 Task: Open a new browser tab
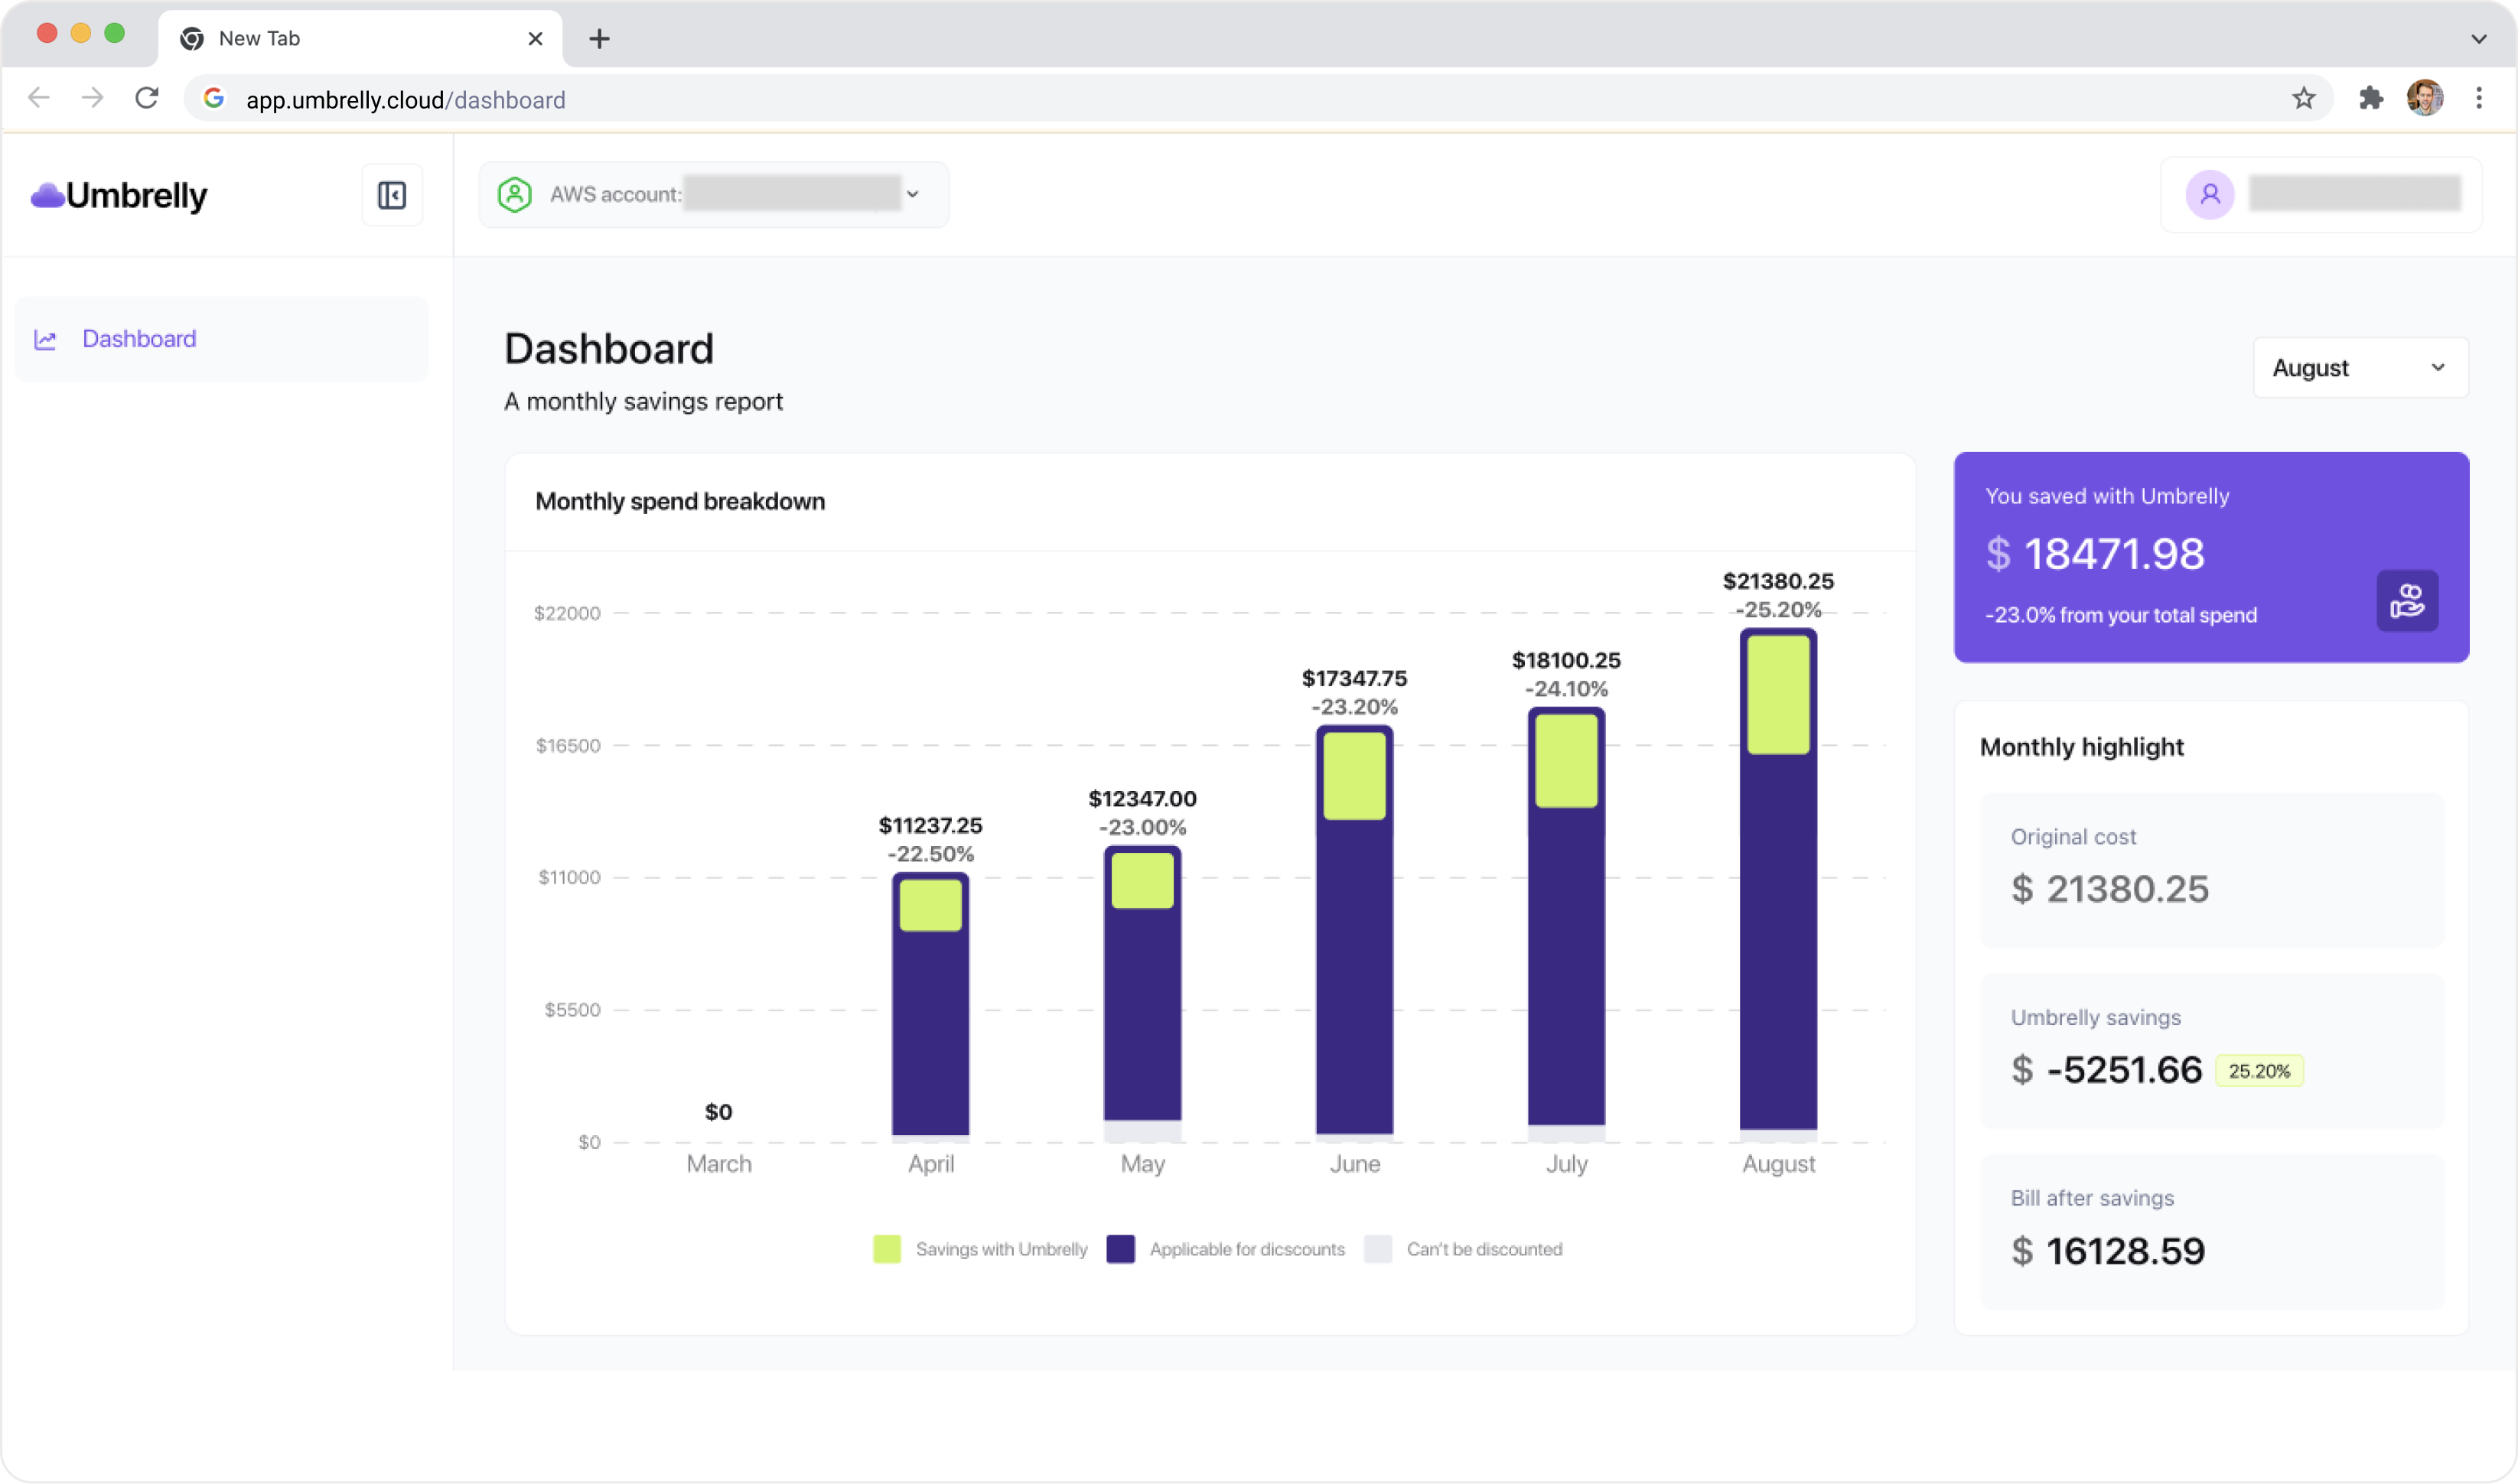599,39
